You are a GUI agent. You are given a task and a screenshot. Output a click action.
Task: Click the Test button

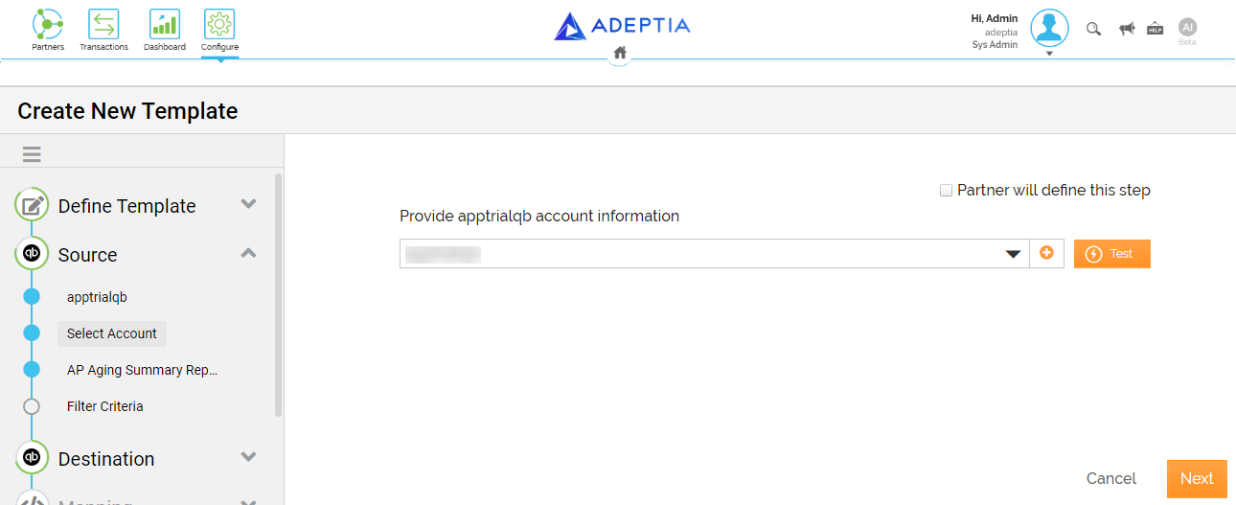tap(1111, 254)
